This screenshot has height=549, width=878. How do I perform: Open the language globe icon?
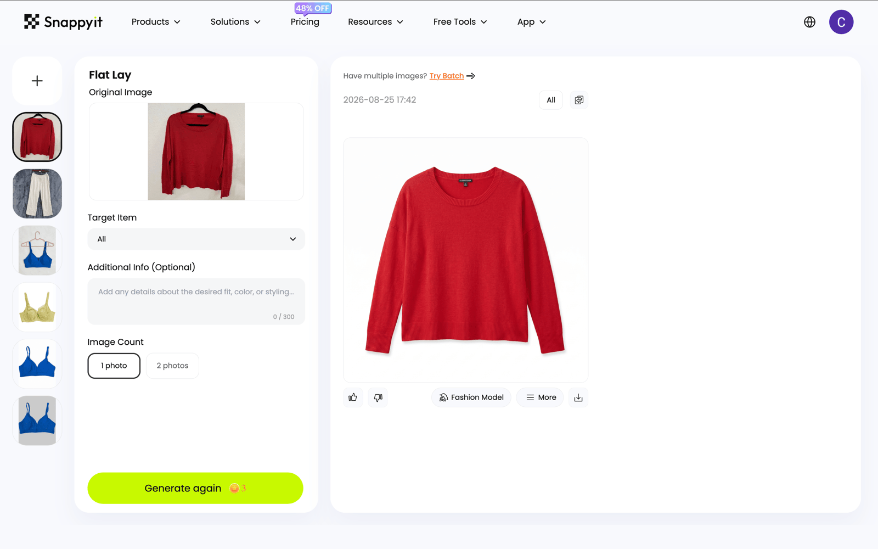click(809, 22)
